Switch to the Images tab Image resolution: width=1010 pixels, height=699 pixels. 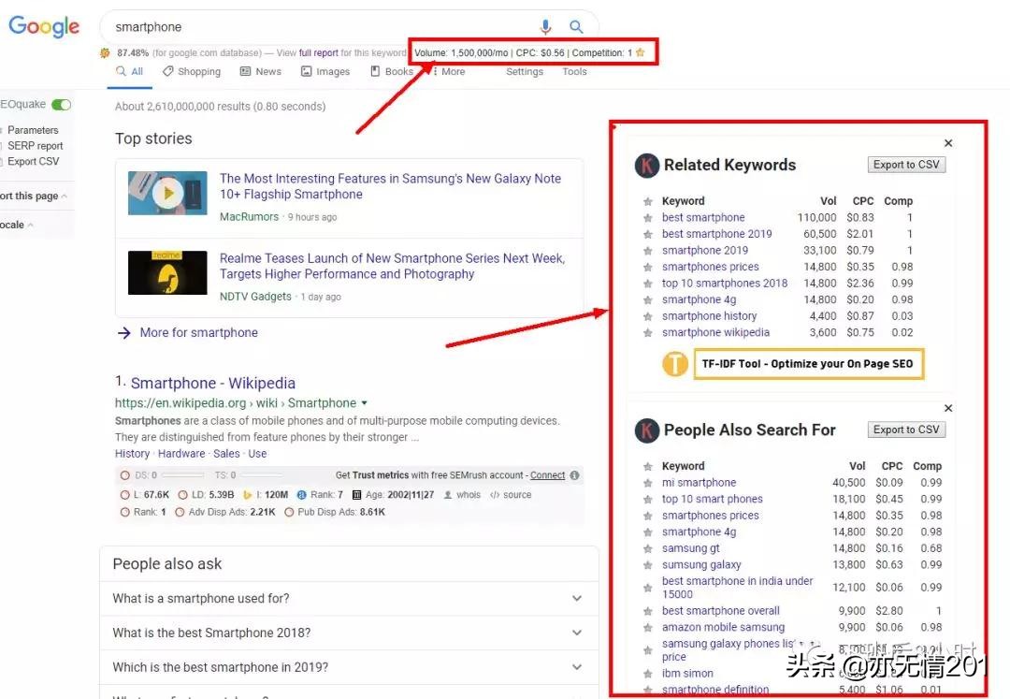tap(325, 71)
